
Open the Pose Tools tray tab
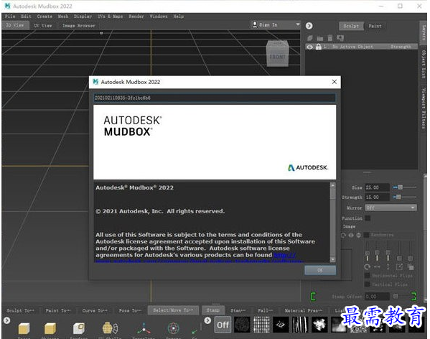pyautogui.click(x=130, y=310)
